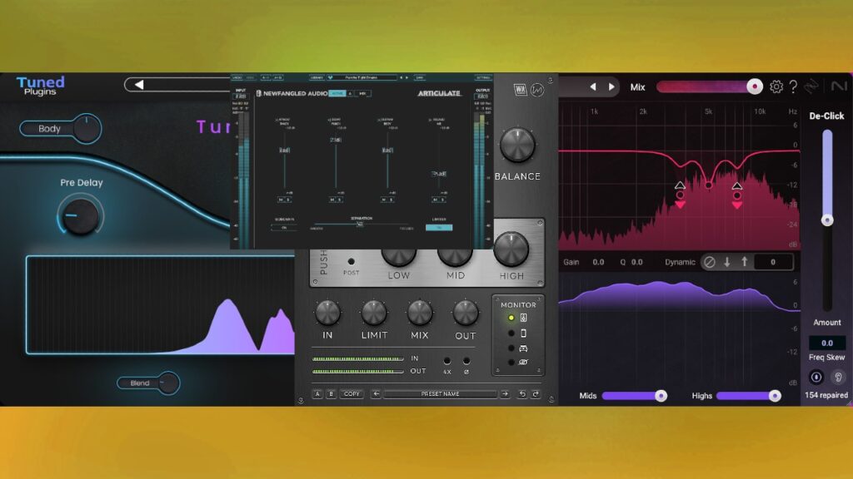The width and height of the screenshot is (853, 479).
Task: Select next preset arrow beside Mix
Action: (x=611, y=86)
